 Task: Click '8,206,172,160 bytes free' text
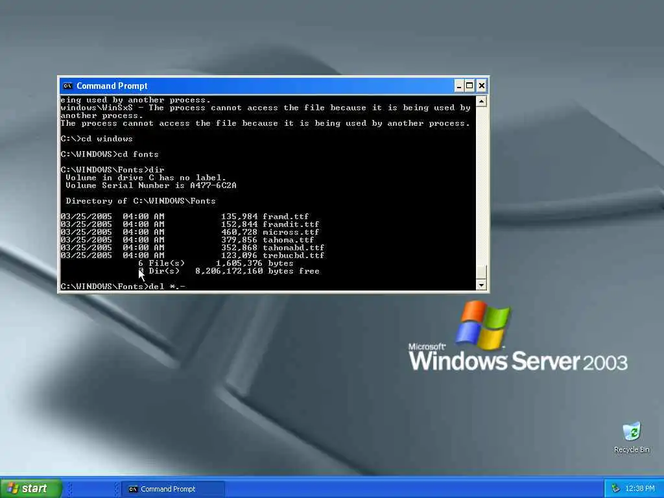coord(257,271)
